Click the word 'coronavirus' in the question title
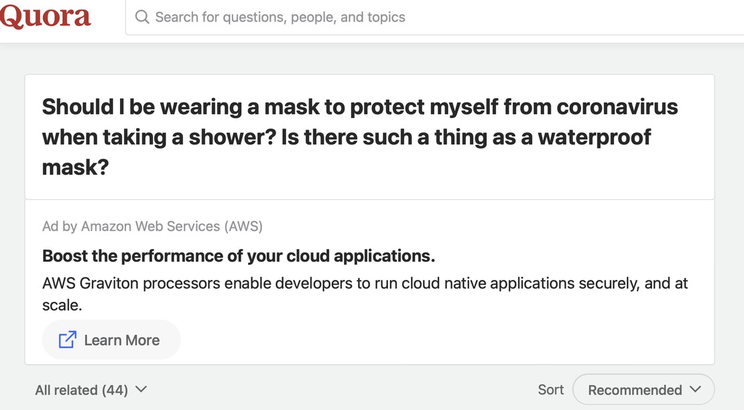744x410 pixels. (x=617, y=107)
